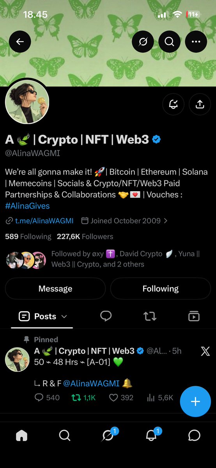The height and width of the screenshot is (468, 216).
Task: Open the t.me/AlinaWAGMI link
Action: click(x=44, y=221)
